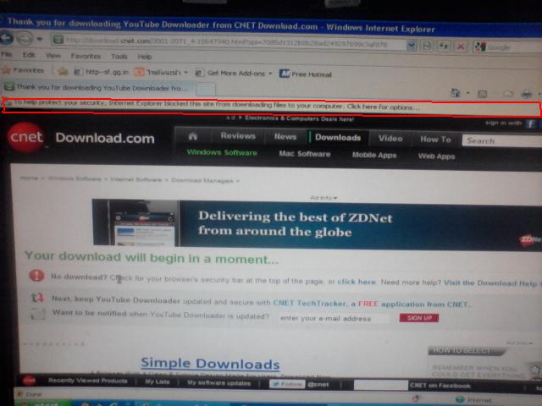Screen dimensions: 542x406
Task: Click the Print icon in command bar
Action: pos(527,94)
